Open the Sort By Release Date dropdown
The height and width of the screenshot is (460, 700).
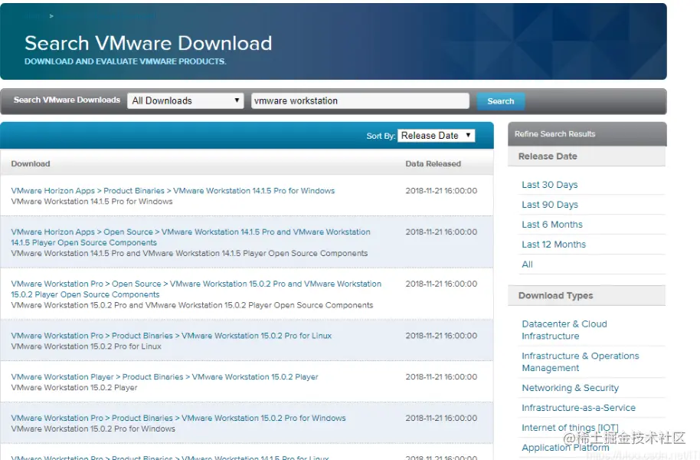coord(437,136)
